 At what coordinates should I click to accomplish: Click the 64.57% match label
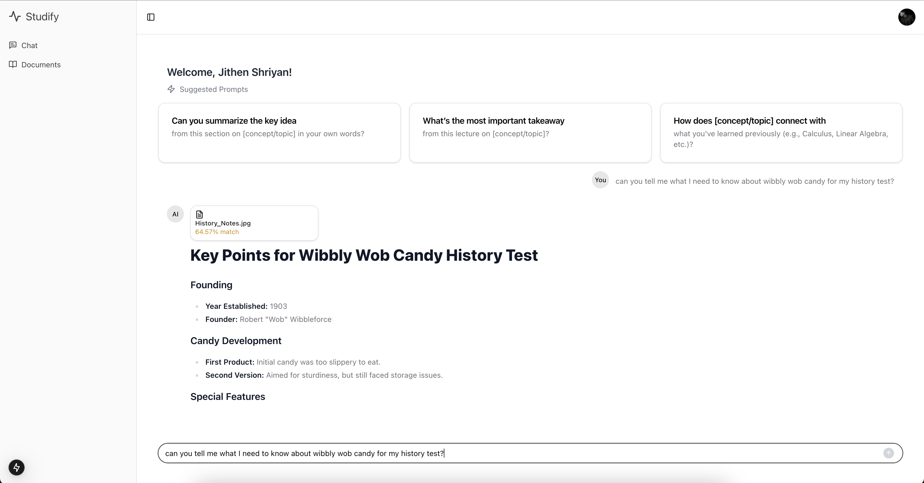tap(217, 232)
